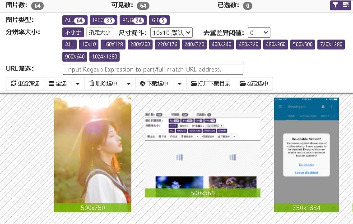
Task: Expand the dropdown arrow next to 下载选中
Action: click(180, 84)
